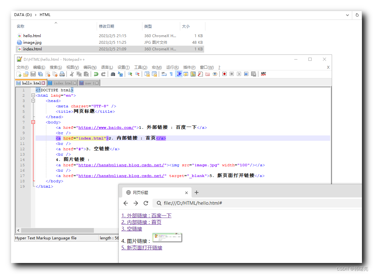Click the green Undo arrow icon
The width and height of the screenshot is (373, 274).
click(x=96, y=74)
